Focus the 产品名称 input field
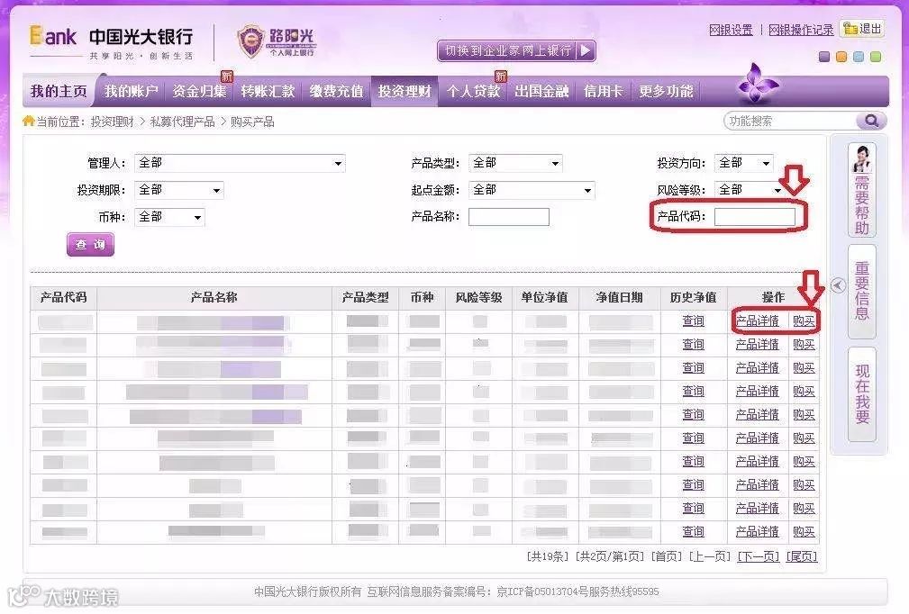This screenshot has height=614, width=909. tap(509, 217)
